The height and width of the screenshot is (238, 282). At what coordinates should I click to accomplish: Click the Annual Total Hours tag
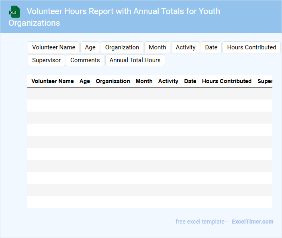tap(135, 60)
